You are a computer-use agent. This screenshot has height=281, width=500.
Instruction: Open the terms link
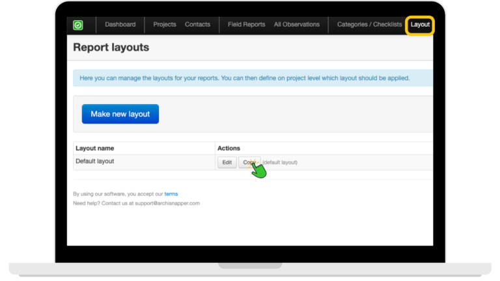[x=171, y=194]
